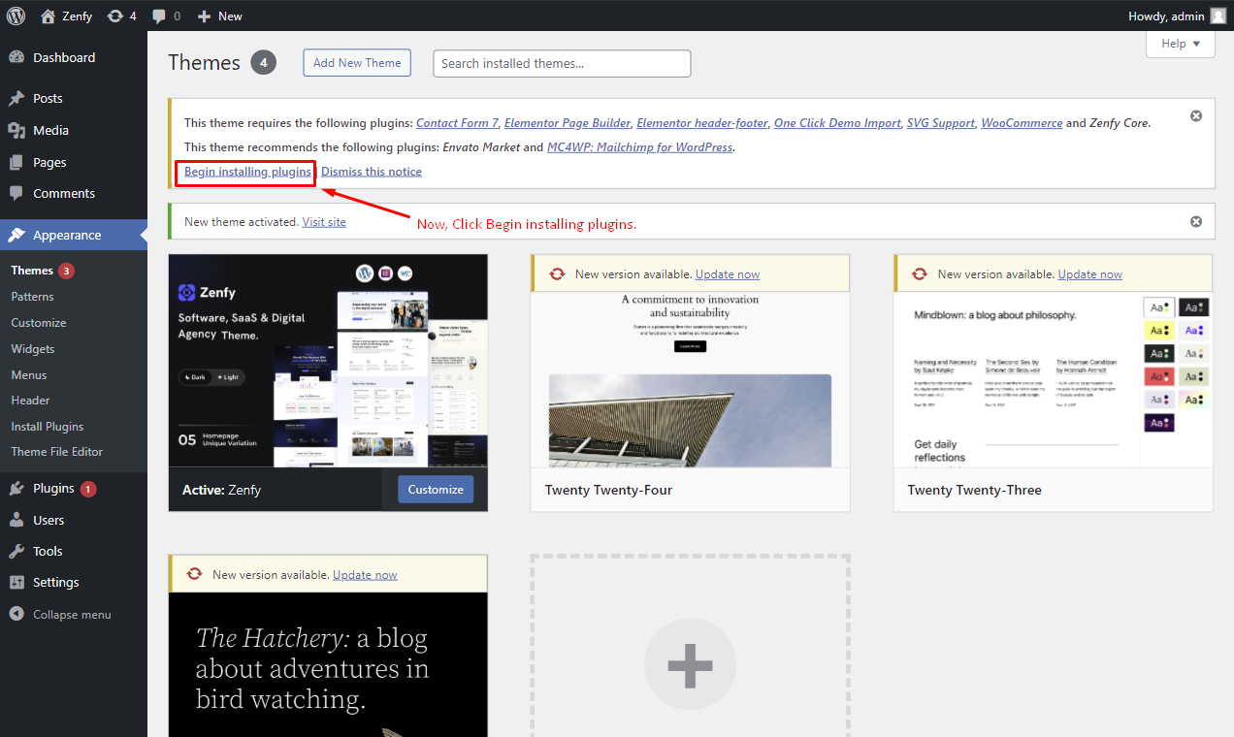The image size is (1234, 737).
Task: Open the updates icon showing 4
Action: coord(115,16)
